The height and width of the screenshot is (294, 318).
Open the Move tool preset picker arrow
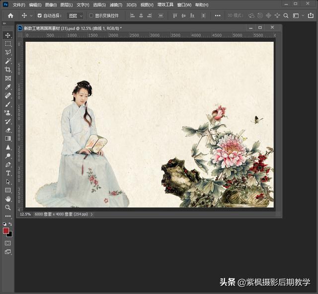[31, 15]
